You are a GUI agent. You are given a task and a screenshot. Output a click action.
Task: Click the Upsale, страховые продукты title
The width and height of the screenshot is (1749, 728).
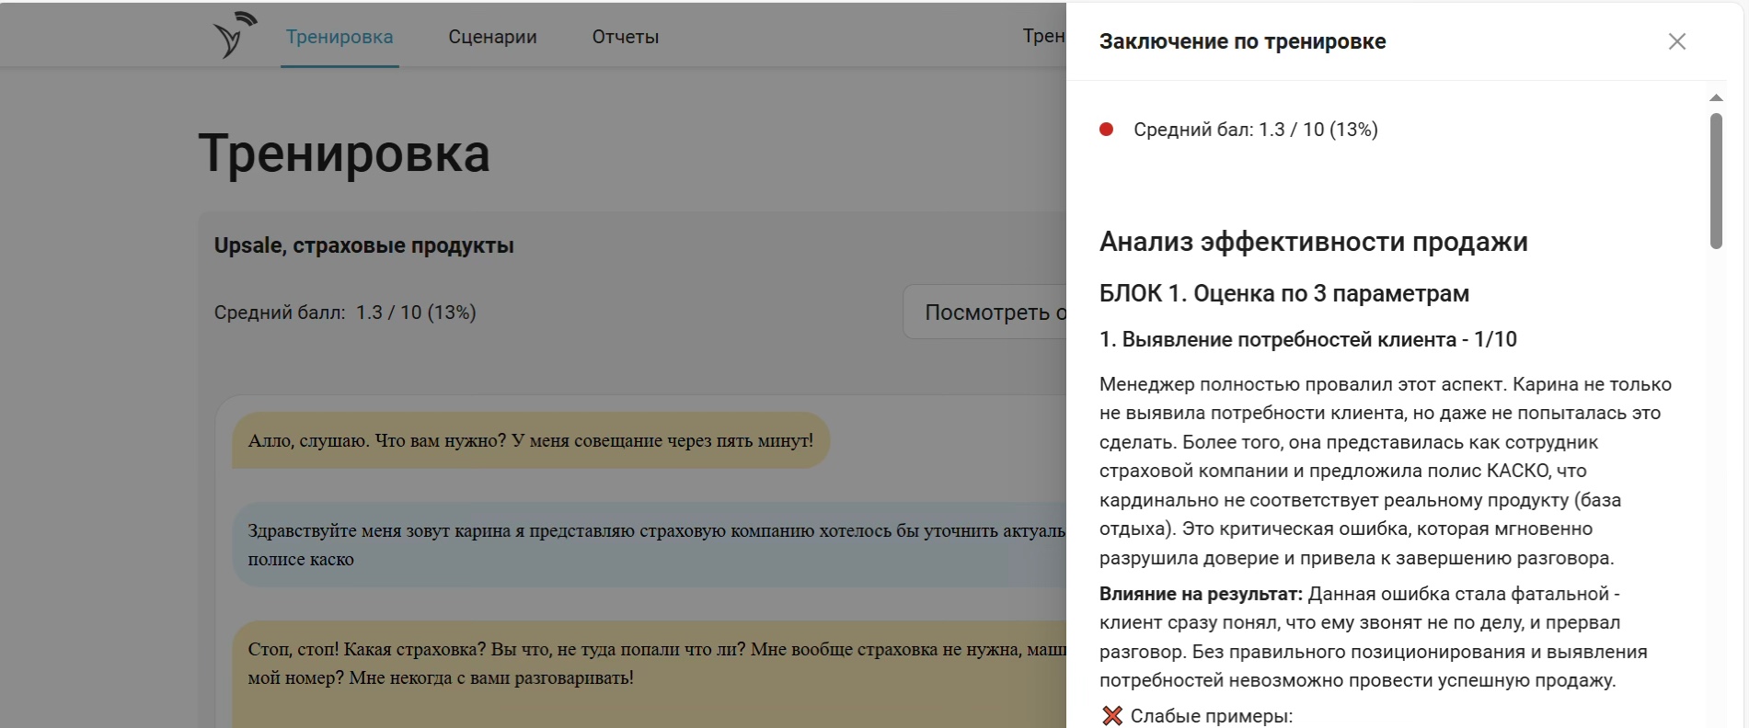363,245
